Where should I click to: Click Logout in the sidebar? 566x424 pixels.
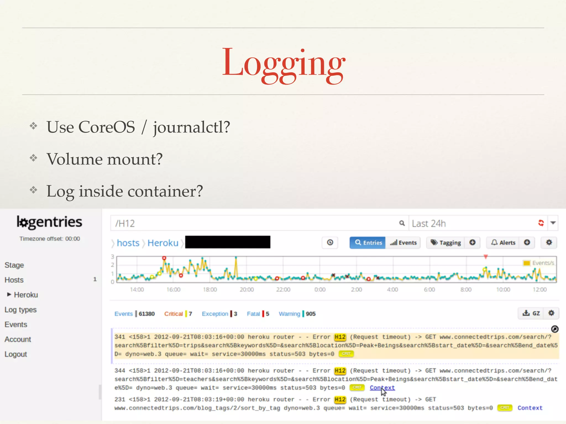pos(15,354)
